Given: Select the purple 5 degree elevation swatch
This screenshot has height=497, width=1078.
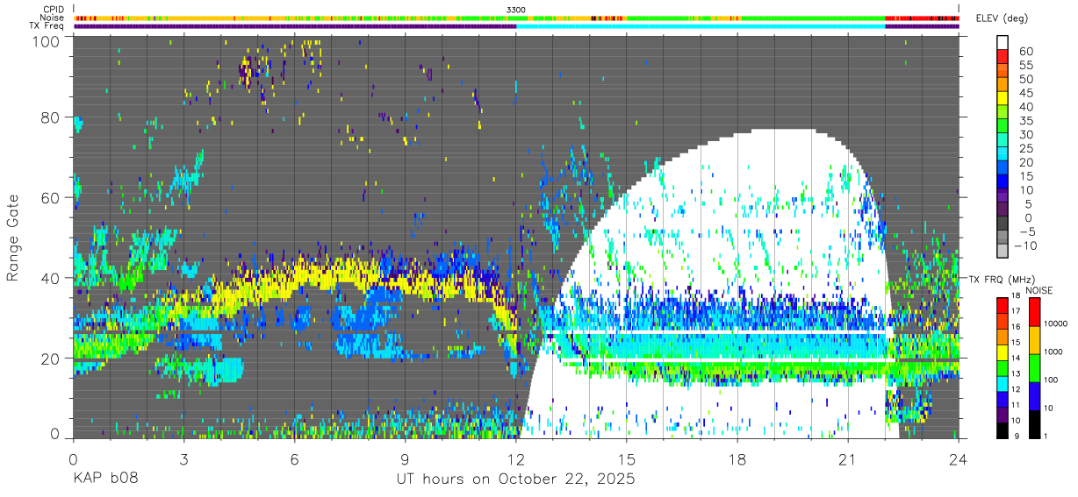Looking at the screenshot, I should coord(1003,195).
